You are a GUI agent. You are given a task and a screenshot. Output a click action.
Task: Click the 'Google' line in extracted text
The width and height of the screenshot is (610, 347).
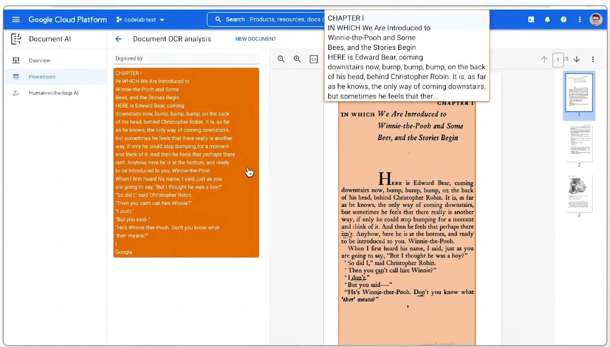(124, 252)
